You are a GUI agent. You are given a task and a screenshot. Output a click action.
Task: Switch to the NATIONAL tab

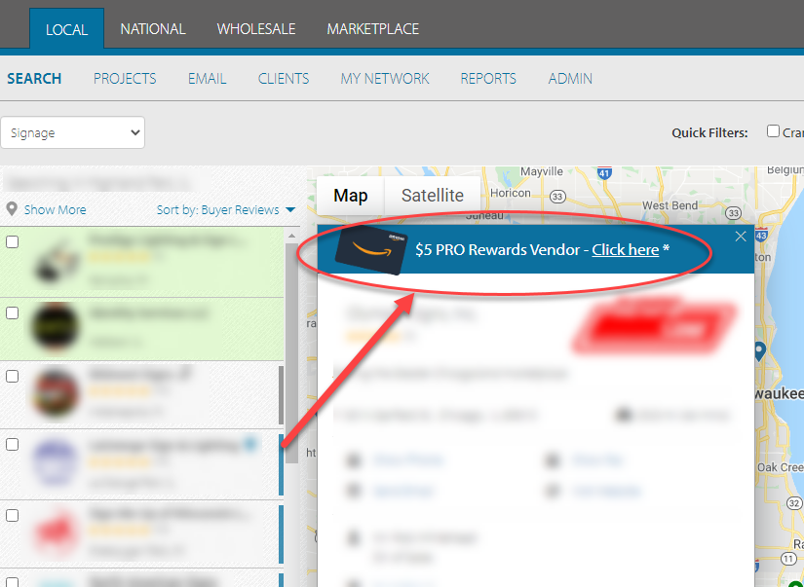(x=153, y=28)
